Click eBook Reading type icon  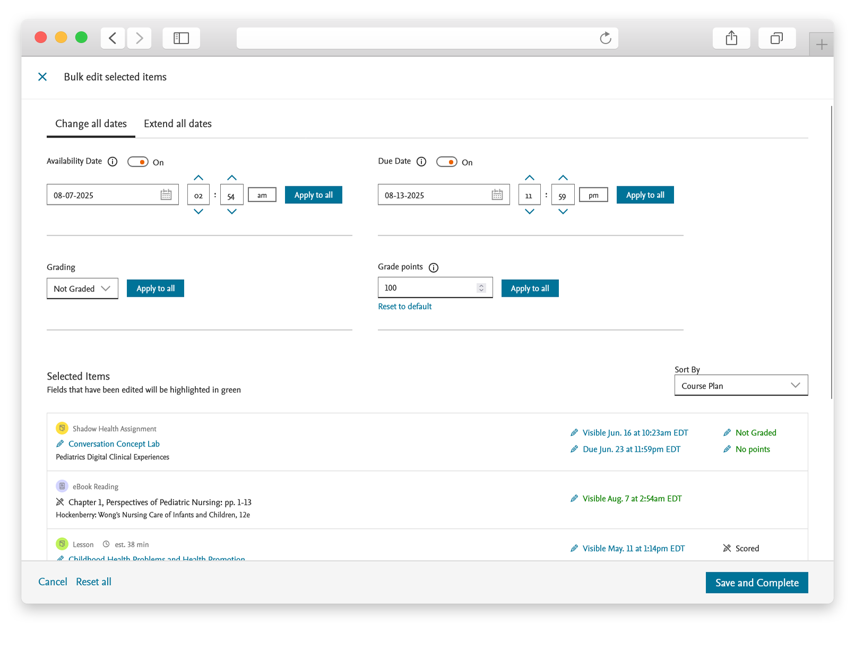pyautogui.click(x=62, y=486)
